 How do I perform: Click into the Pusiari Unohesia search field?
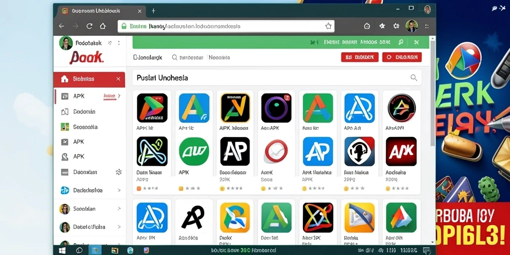click(x=277, y=78)
